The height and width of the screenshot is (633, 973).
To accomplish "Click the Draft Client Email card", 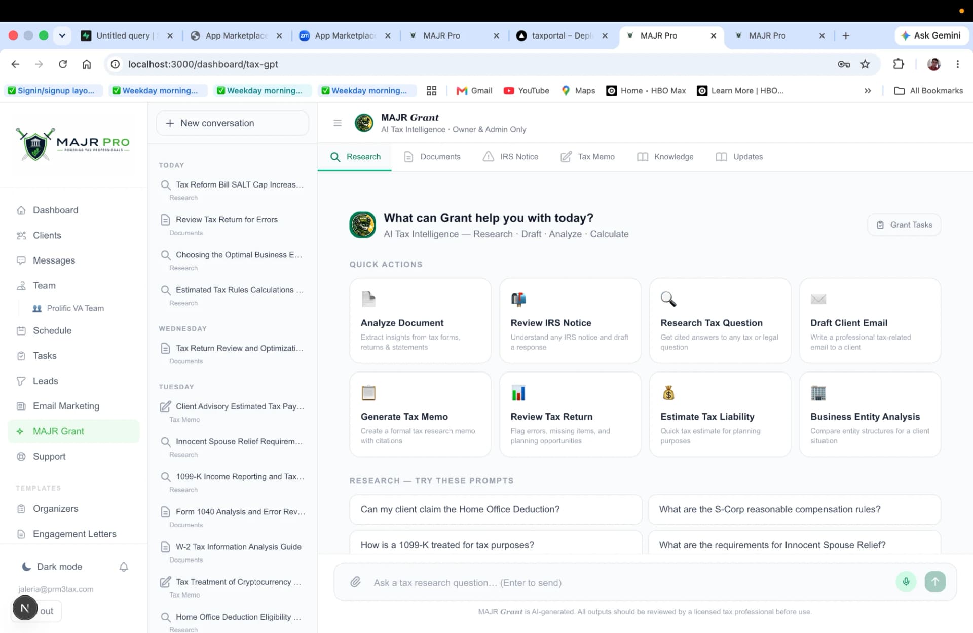I will tap(870, 320).
